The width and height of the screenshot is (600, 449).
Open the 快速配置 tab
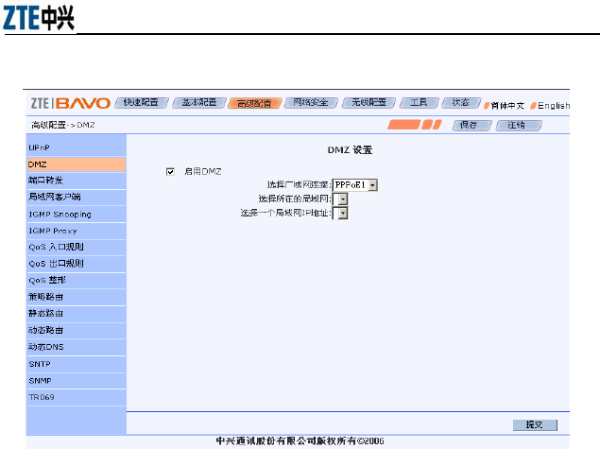point(141,103)
